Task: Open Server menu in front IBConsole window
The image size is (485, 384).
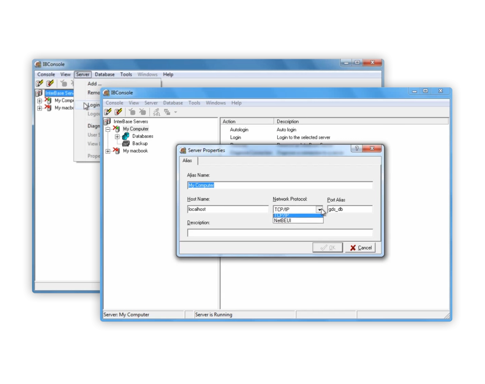Action: pos(151,103)
